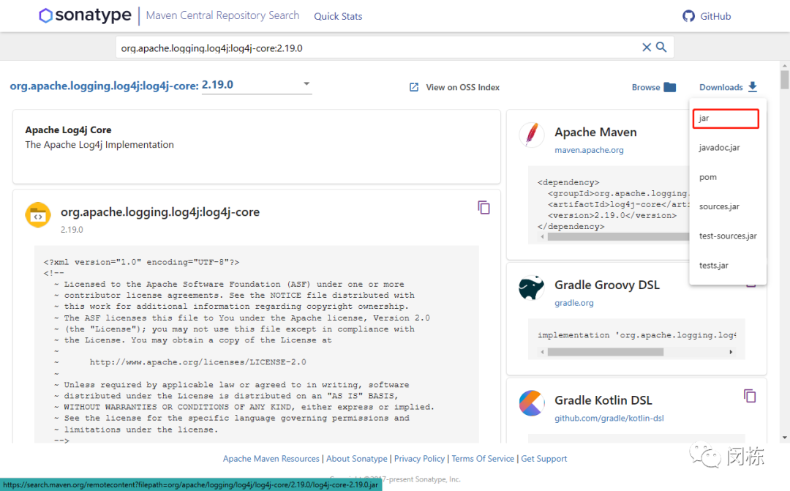Screen dimensions: 790x491
Task: Click the Browse folder icon
Action: [669, 87]
